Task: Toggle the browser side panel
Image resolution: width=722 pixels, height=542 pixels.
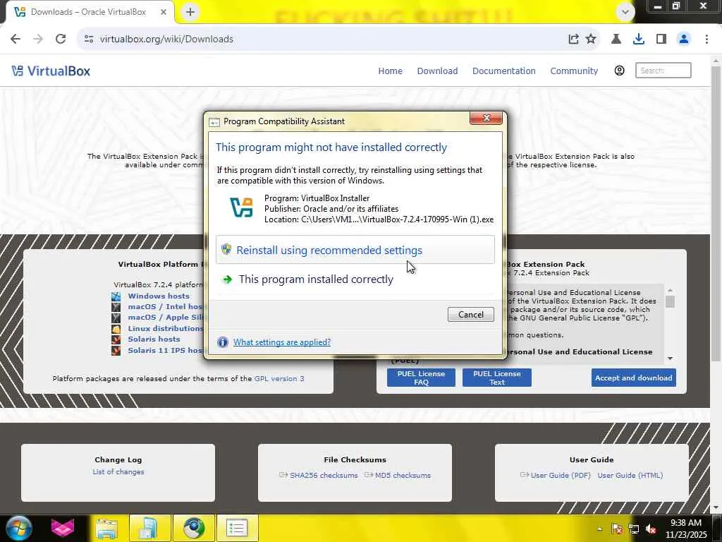Action: point(661,40)
